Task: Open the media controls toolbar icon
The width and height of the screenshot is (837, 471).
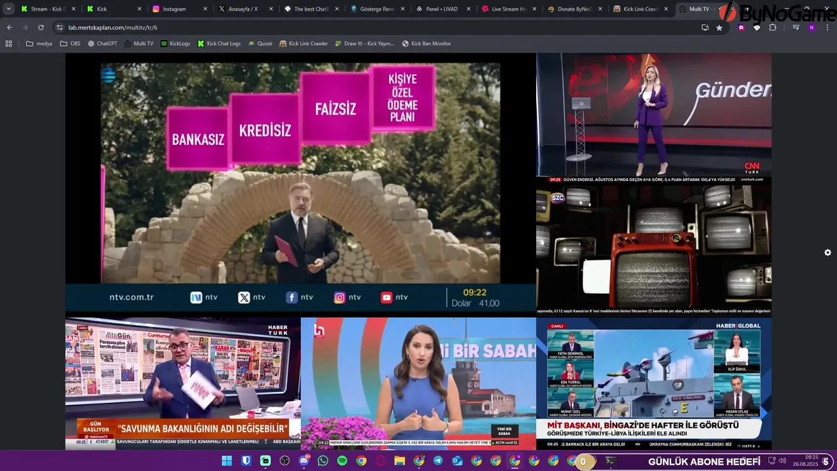Action: click(795, 27)
